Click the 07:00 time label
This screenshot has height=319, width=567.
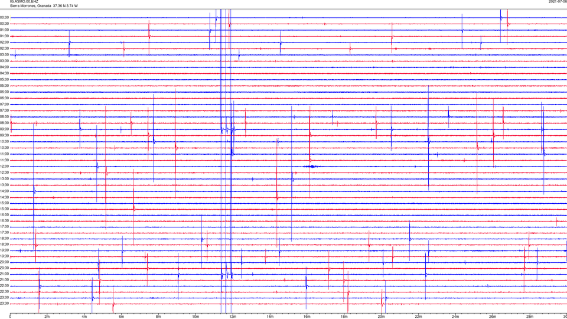pyautogui.click(x=5, y=104)
